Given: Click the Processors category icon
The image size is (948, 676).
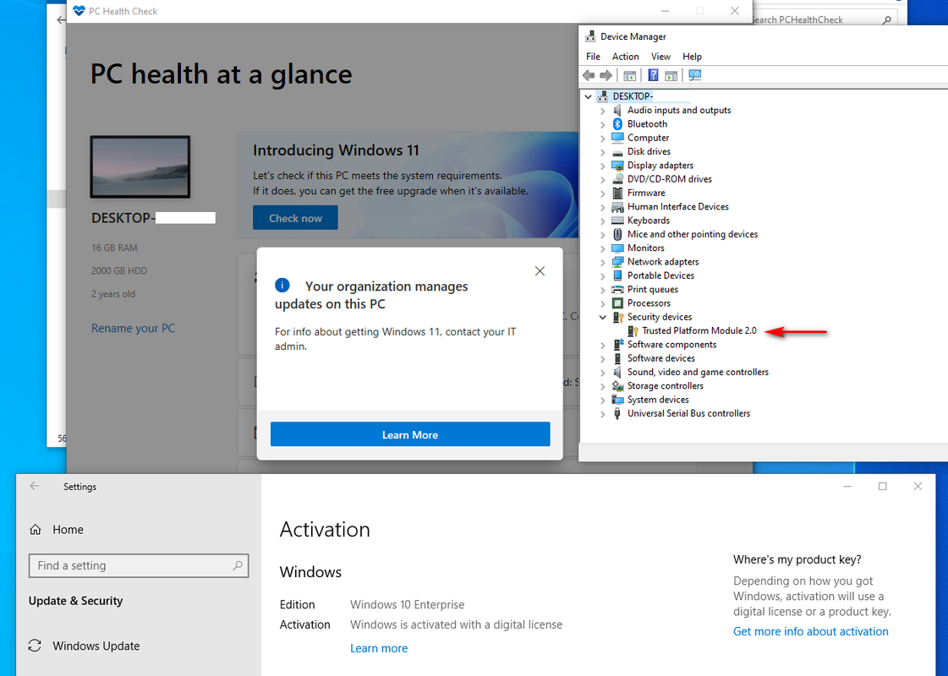Looking at the screenshot, I should [617, 303].
